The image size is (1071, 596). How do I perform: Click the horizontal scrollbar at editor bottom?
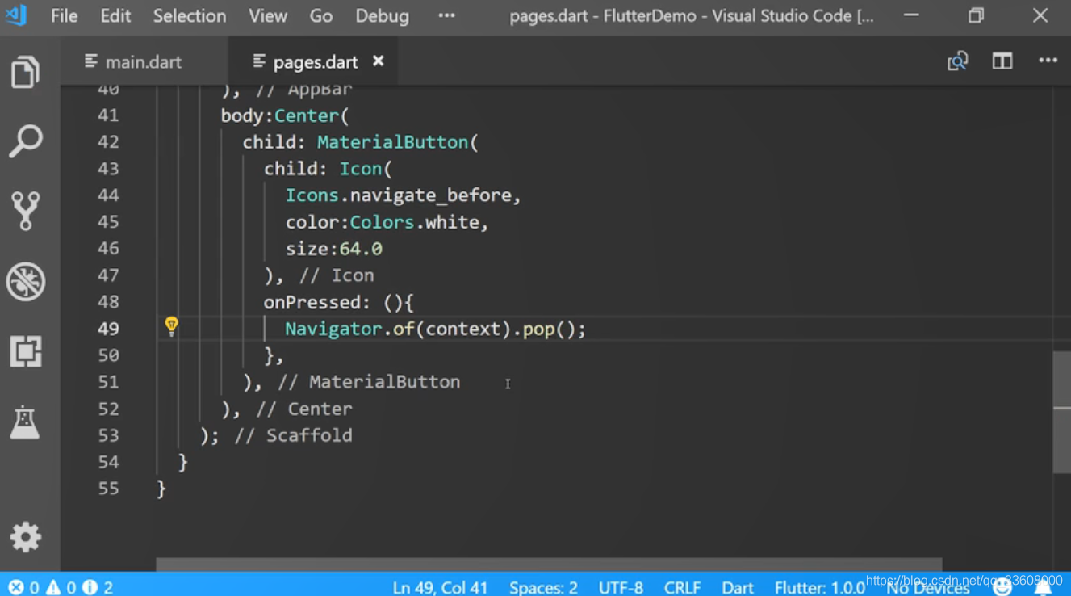tap(549, 564)
